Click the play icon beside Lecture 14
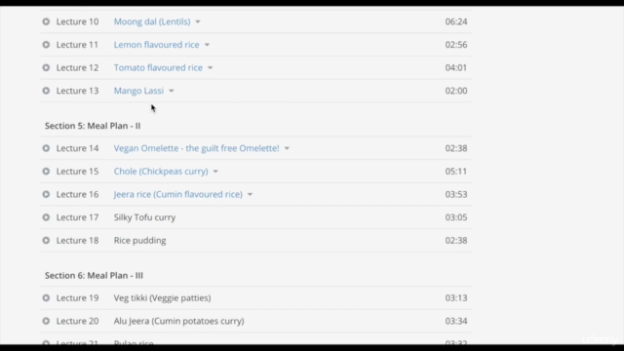Viewport: 624px width, 351px height. pos(46,148)
